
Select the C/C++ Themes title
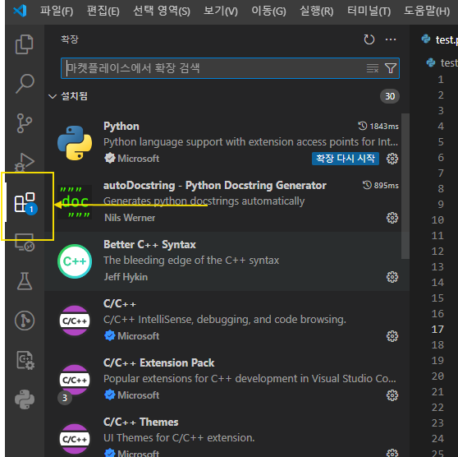141,422
